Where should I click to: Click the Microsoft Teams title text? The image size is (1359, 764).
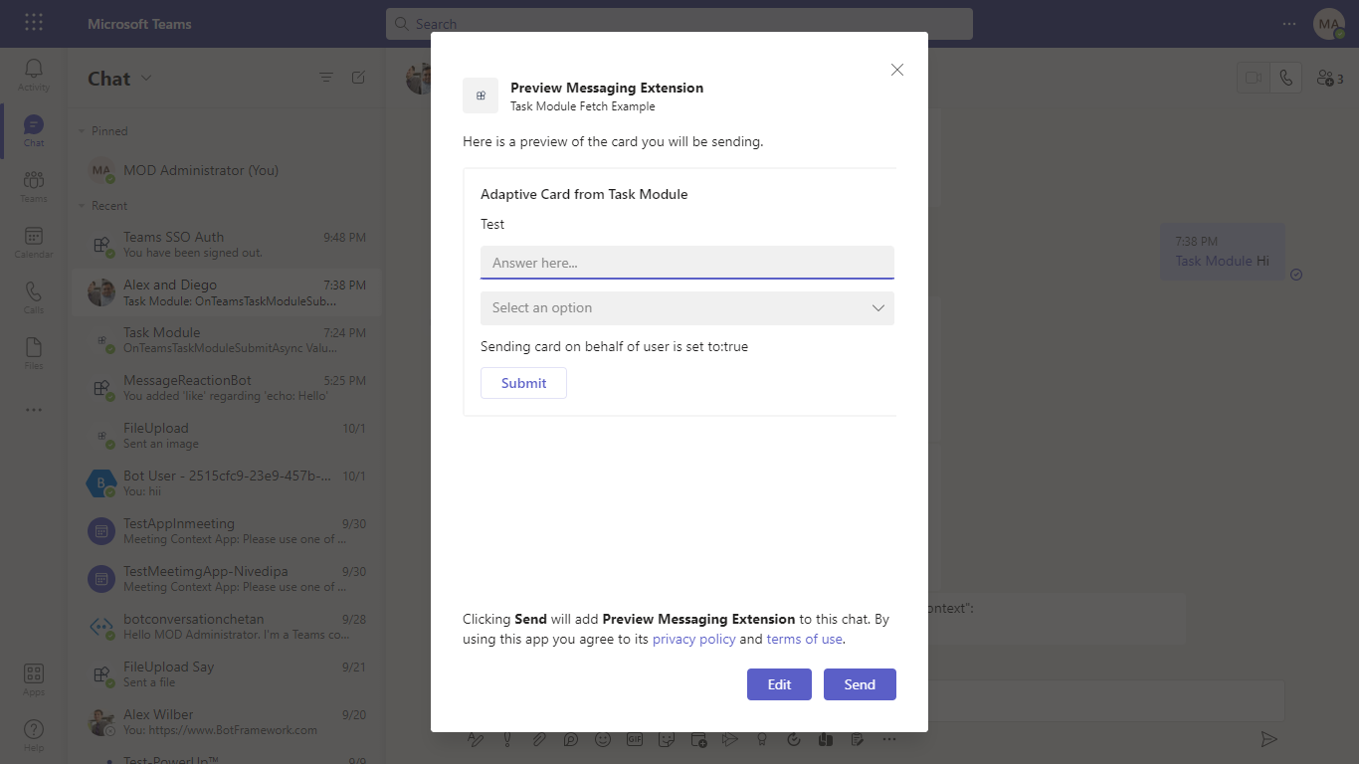[x=139, y=24]
